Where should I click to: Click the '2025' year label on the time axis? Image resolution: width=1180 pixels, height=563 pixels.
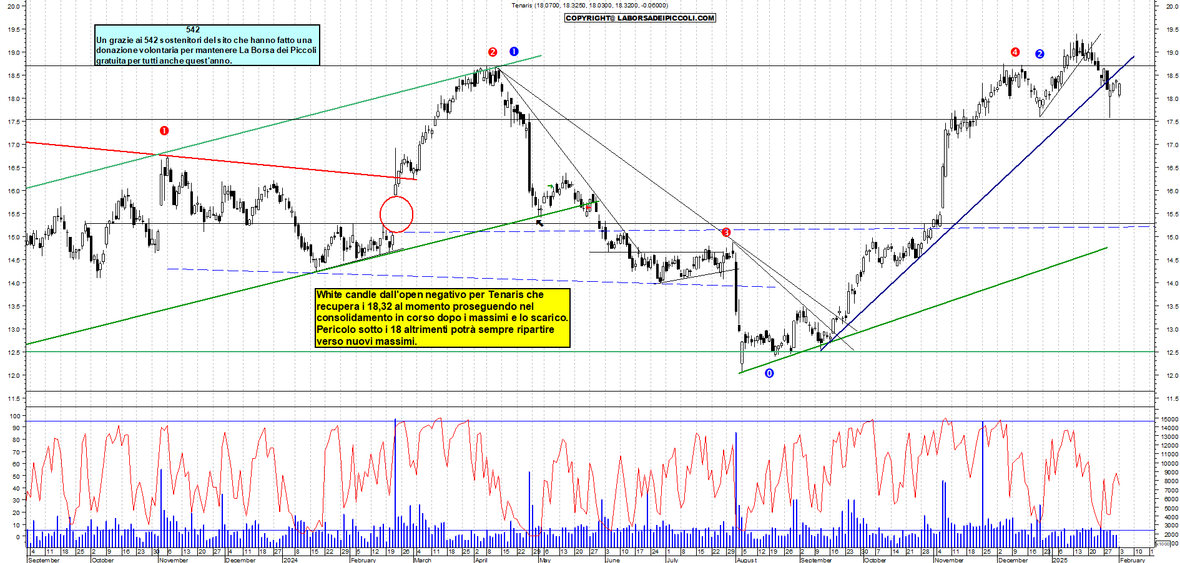pyautogui.click(x=1060, y=560)
